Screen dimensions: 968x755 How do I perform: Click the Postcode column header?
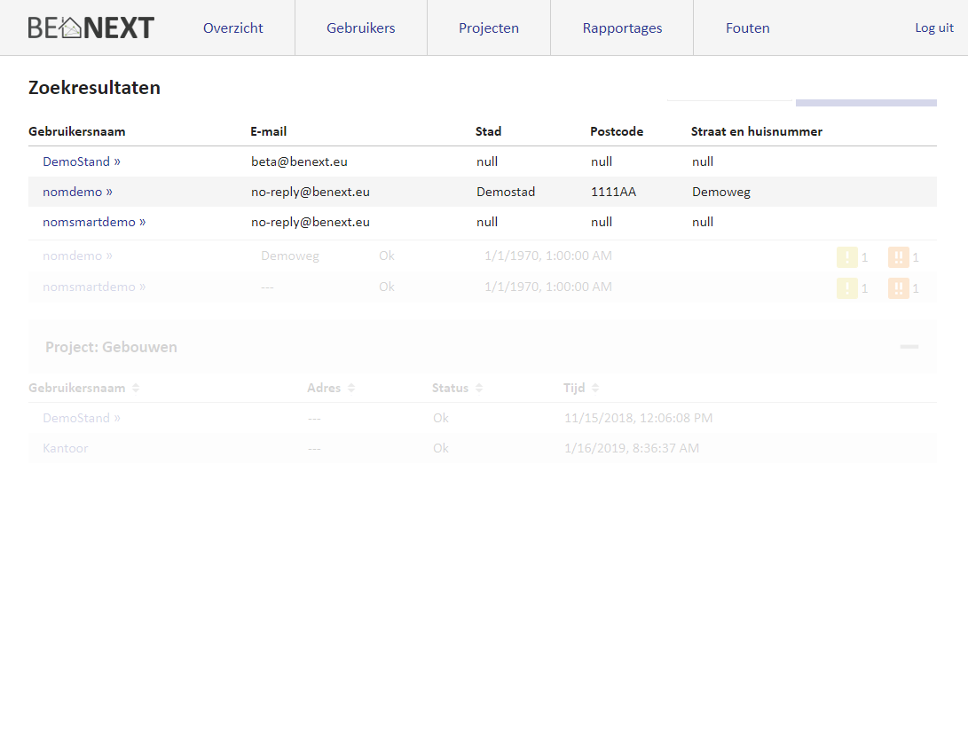click(x=617, y=131)
